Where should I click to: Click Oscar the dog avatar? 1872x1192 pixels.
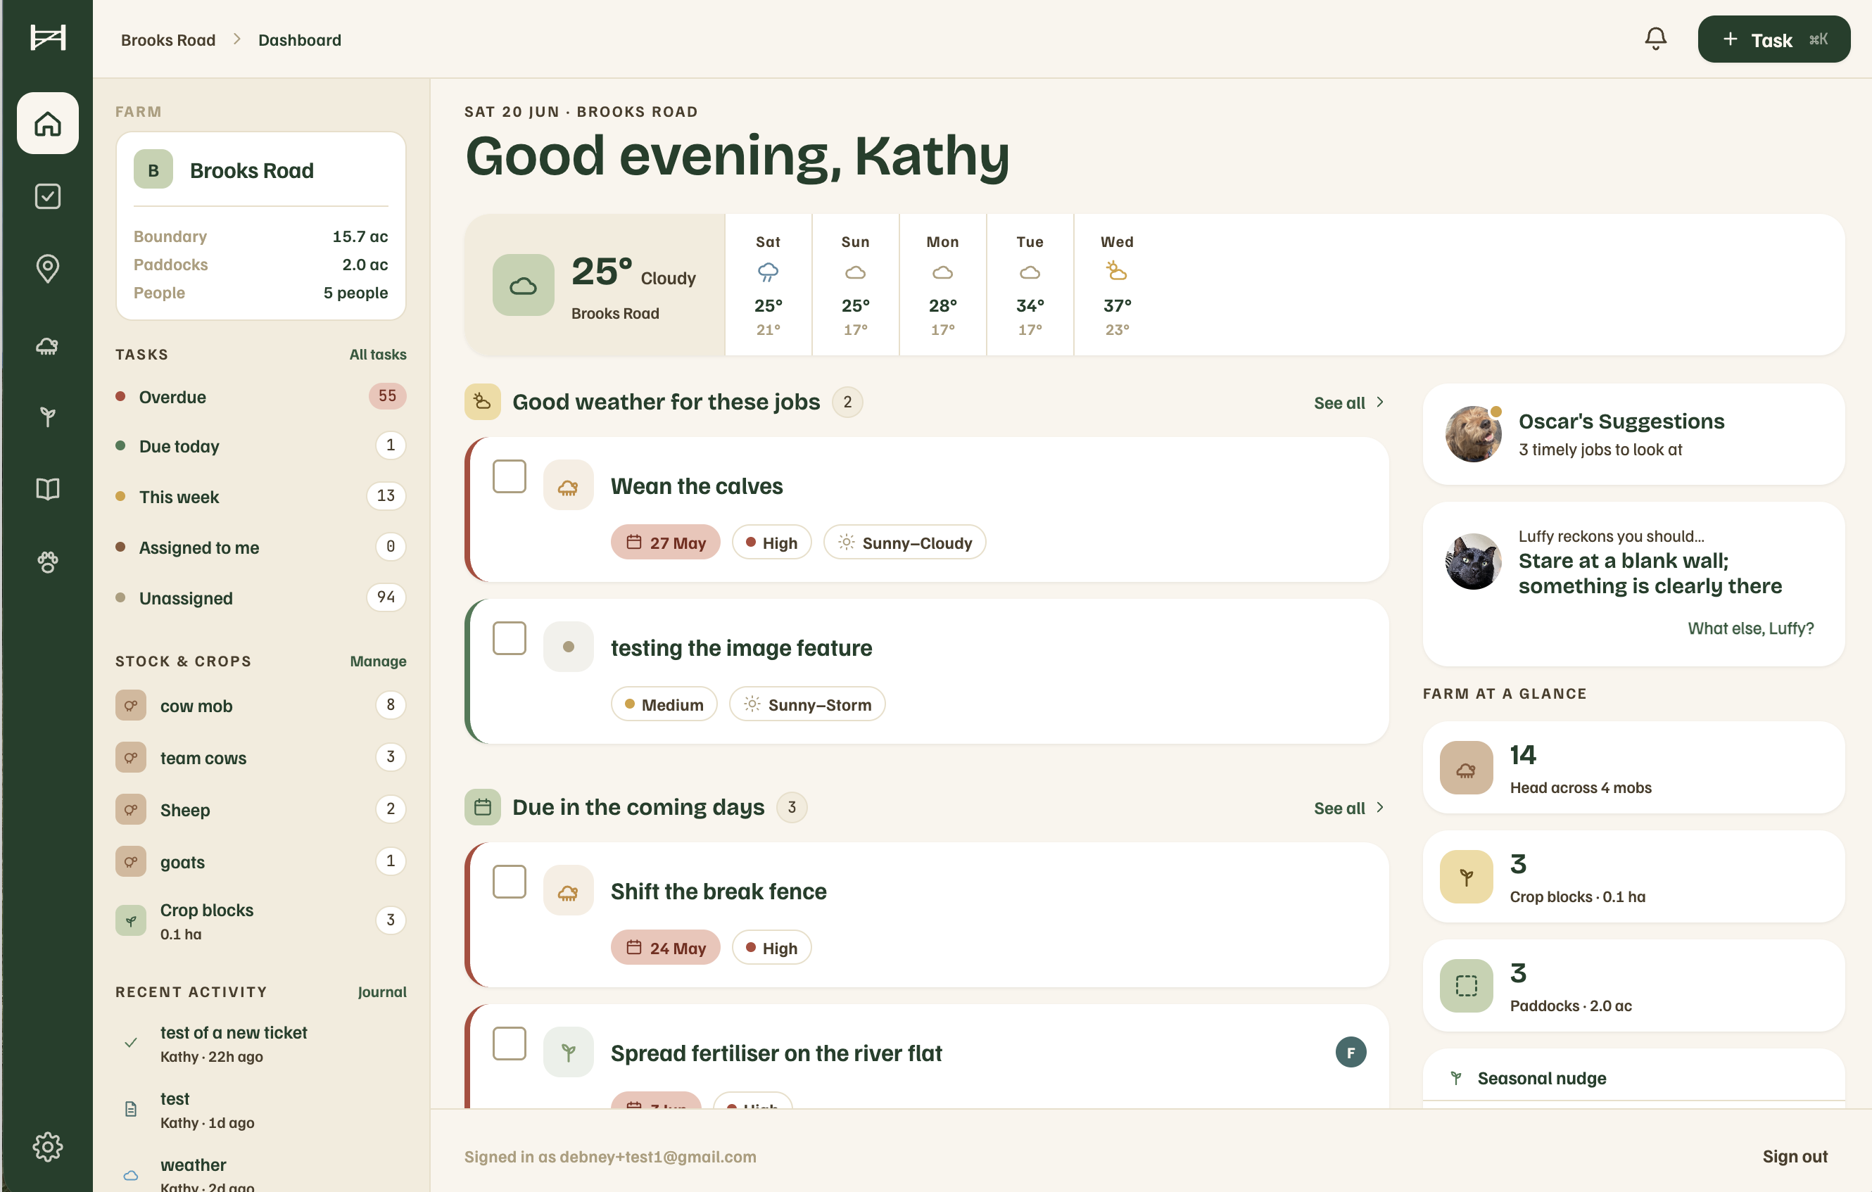1473,434
